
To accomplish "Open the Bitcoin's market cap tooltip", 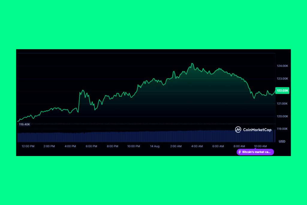I will point(255,152).
